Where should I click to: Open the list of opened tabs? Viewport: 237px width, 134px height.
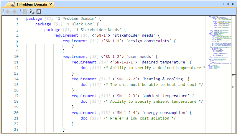pos(233,4)
